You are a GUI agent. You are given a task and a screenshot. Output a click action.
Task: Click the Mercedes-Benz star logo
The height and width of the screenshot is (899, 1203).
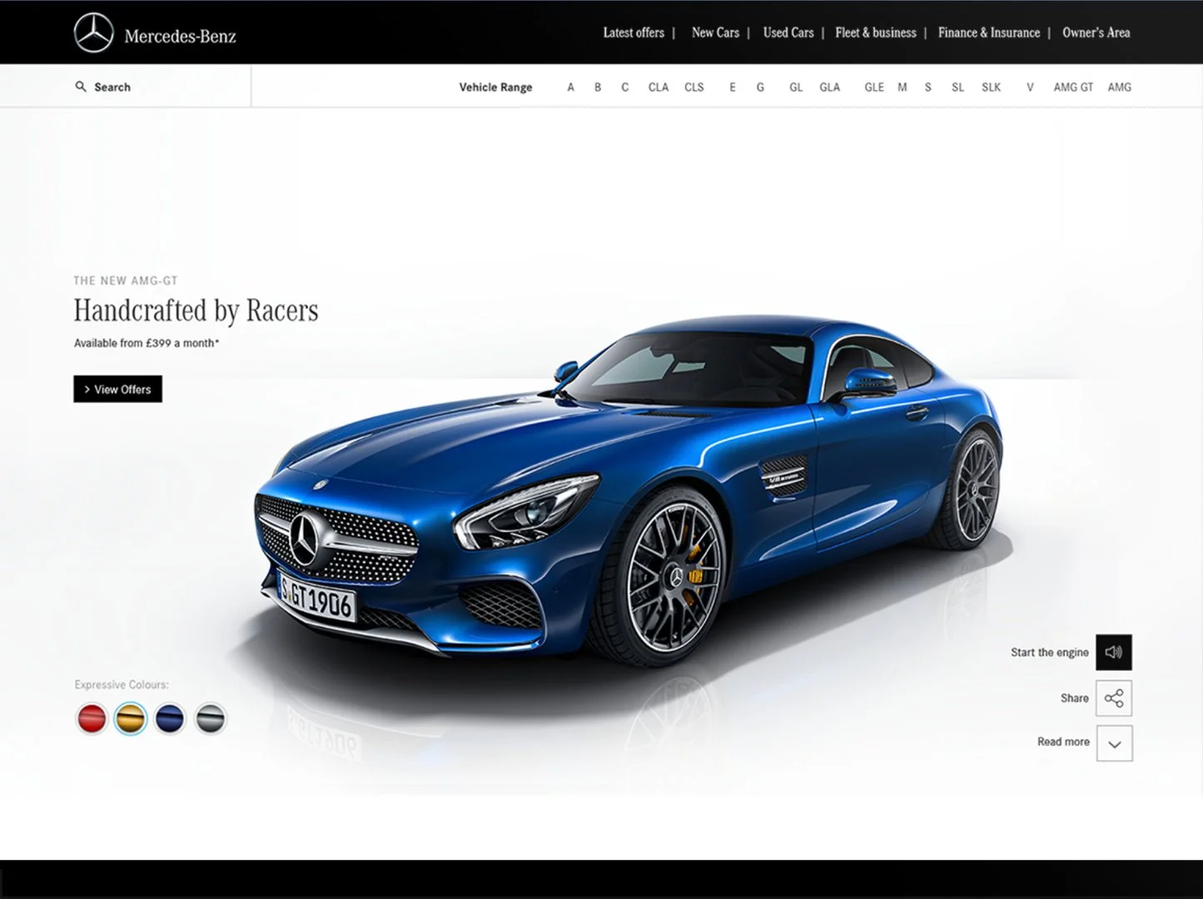pos(93,33)
